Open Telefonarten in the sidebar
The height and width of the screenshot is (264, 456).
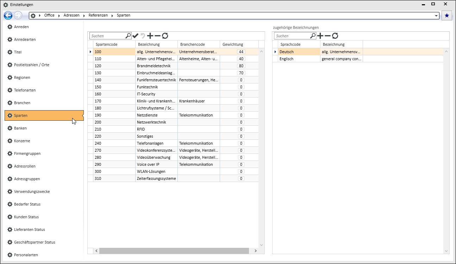[x=44, y=90]
